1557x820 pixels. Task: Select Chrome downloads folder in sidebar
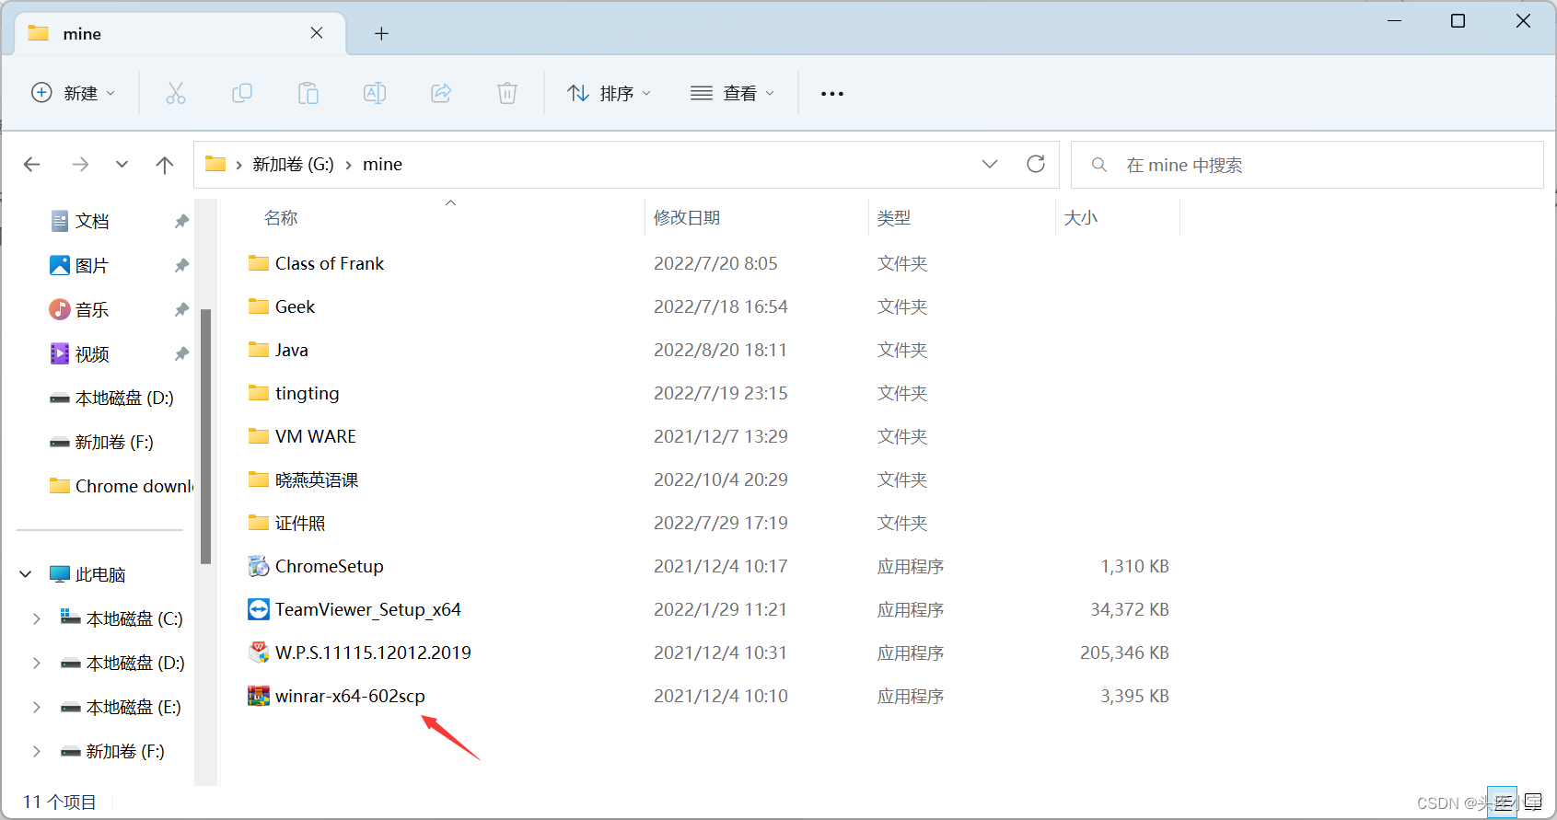tap(121, 486)
